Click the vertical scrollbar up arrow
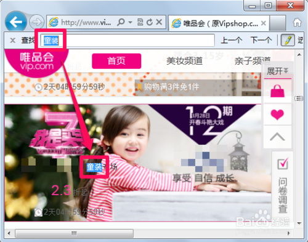This screenshot has width=308, height=242. 299,55
